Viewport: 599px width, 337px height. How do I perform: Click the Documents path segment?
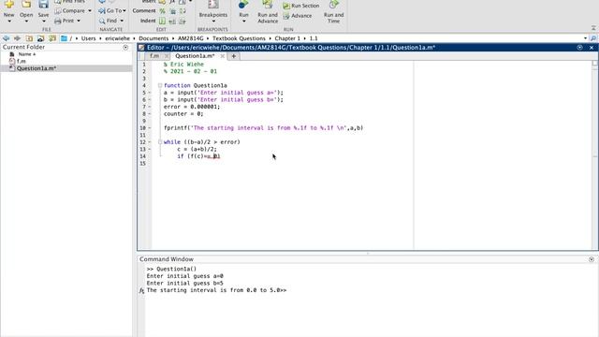[153, 38]
